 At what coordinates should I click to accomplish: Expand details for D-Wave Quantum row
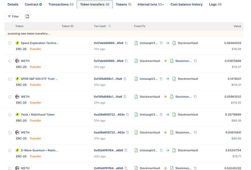click(10, 150)
